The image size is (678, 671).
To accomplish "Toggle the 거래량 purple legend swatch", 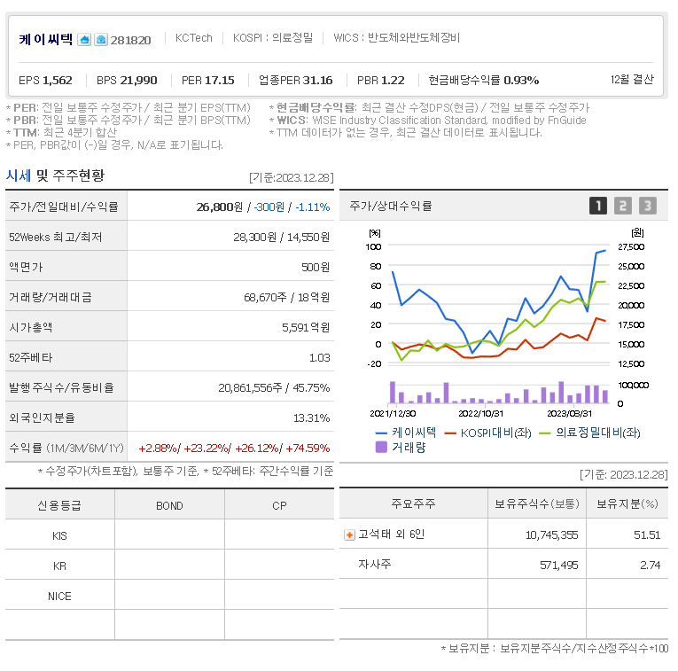I will [x=381, y=447].
